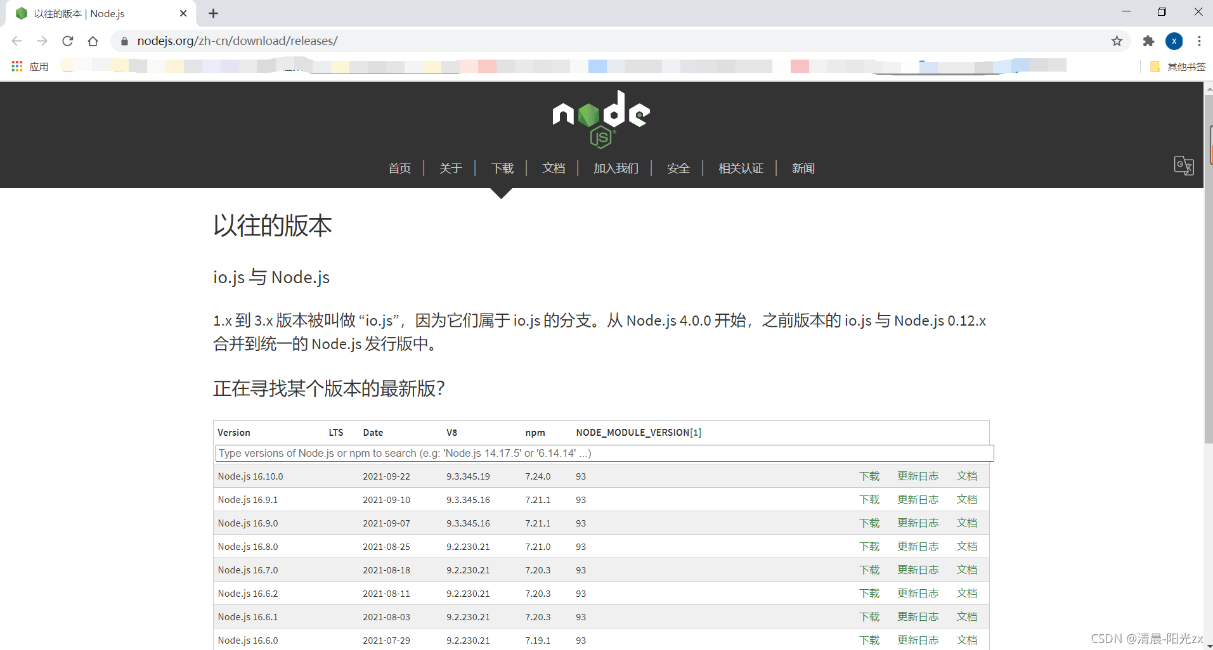Viewport: 1213px width, 650px height.
Task: Go to the browser home icon
Action: 93,41
